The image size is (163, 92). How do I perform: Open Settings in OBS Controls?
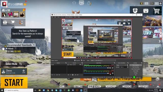pyautogui.click(x=135, y=73)
